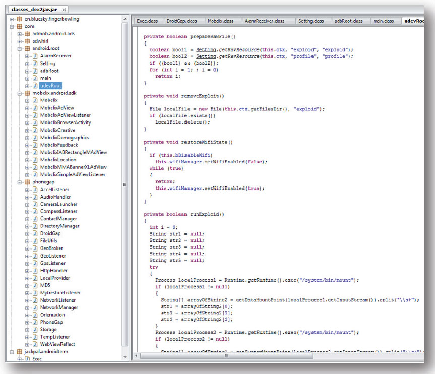Click the WebViewReflect class file icon
The height and width of the screenshot is (374, 435).
(x=35, y=344)
